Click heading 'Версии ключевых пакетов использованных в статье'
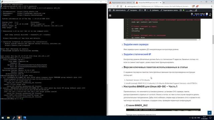 point(155,67)
